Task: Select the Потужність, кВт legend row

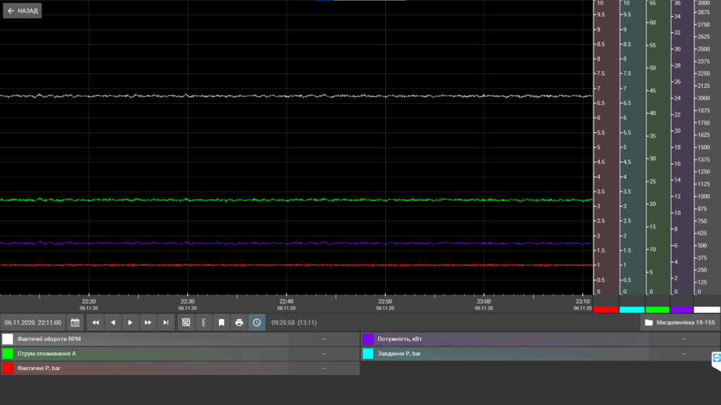Action: tap(541, 339)
